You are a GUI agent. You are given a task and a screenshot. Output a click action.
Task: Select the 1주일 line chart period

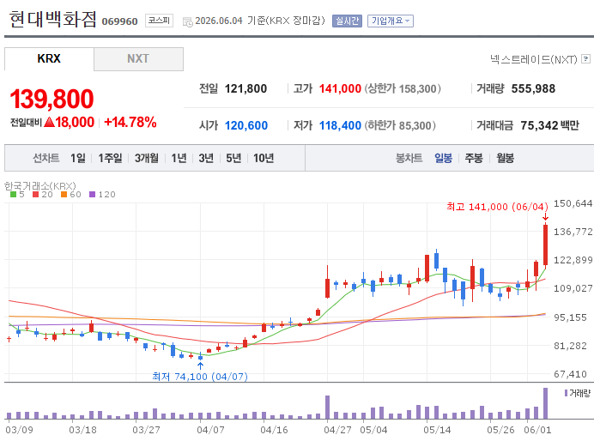[110, 158]
